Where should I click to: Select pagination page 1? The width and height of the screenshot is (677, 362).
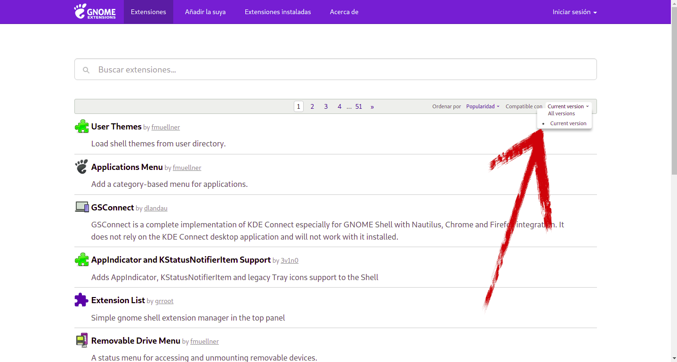point(298,106)
